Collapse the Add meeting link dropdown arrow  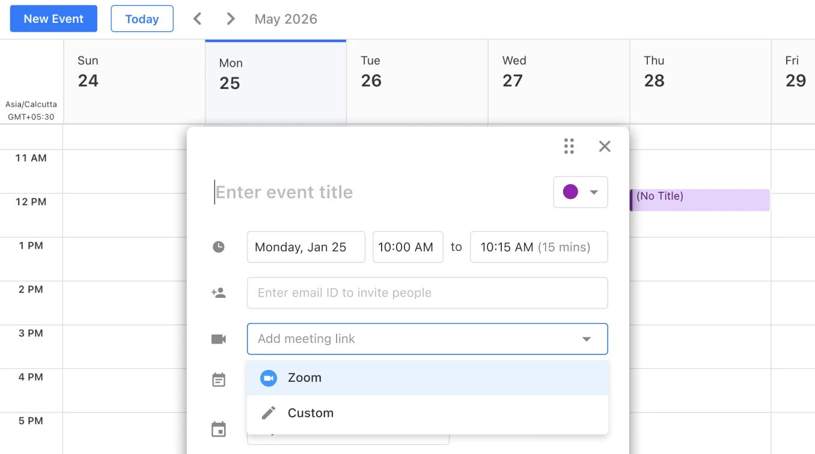[587, 339]
